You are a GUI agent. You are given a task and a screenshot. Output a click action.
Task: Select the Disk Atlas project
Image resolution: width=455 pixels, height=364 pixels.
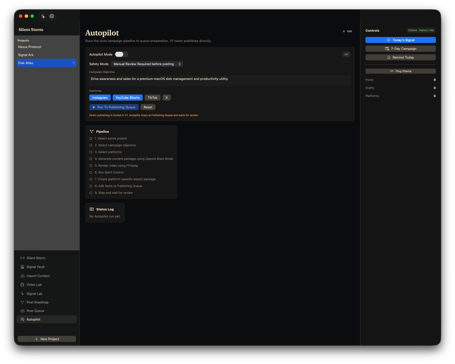[47, 63]
